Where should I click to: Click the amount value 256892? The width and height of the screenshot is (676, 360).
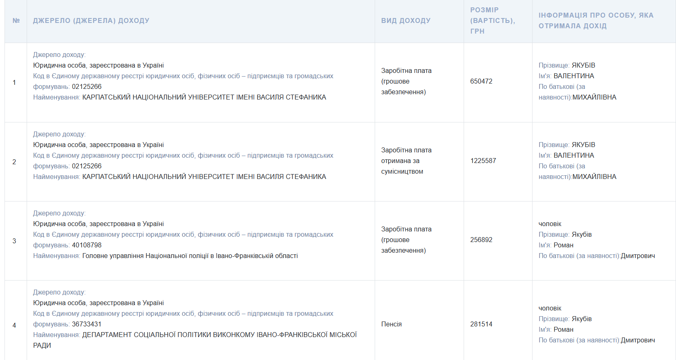point(481,240)
